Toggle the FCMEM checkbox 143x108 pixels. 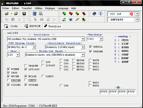[8, 69]
